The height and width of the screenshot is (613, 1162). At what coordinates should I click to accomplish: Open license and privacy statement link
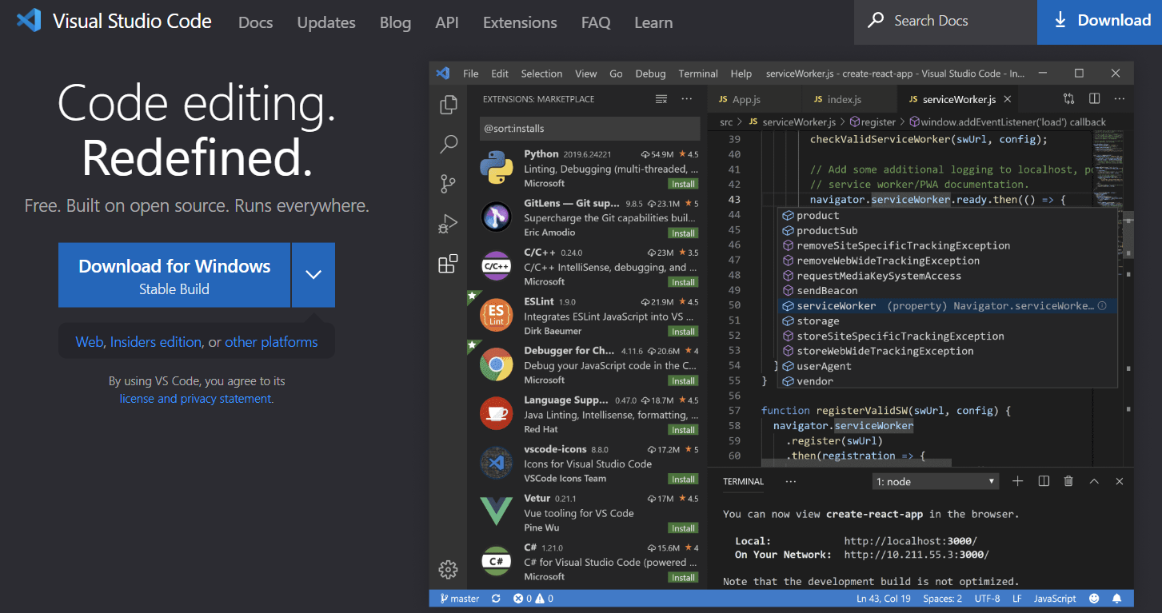pos(196,398)
